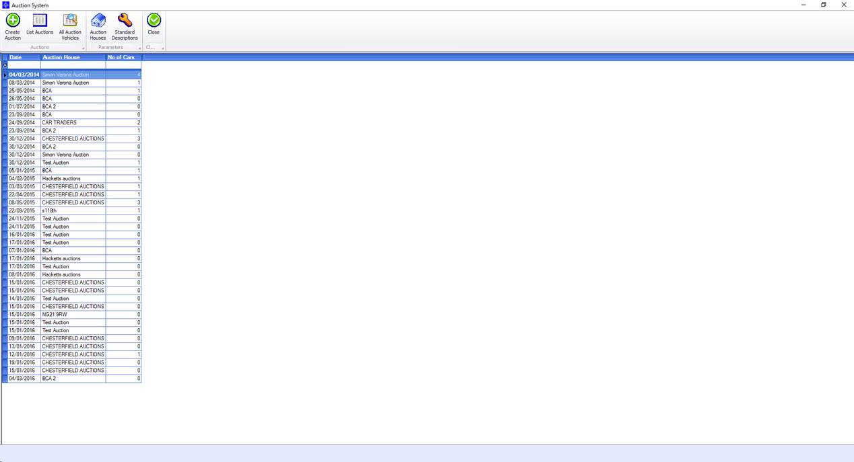Select the row selector for 04/03/2016 BCA 2

5,379
